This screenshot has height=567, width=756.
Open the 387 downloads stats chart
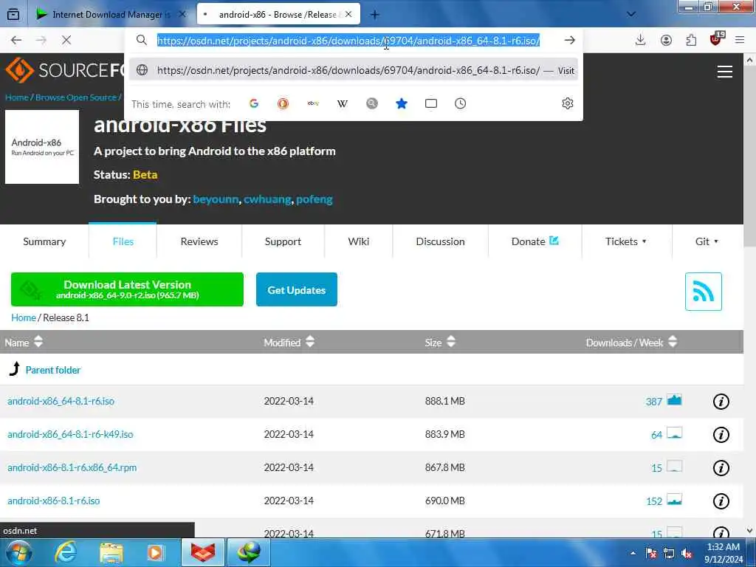[x=674, y=399]
